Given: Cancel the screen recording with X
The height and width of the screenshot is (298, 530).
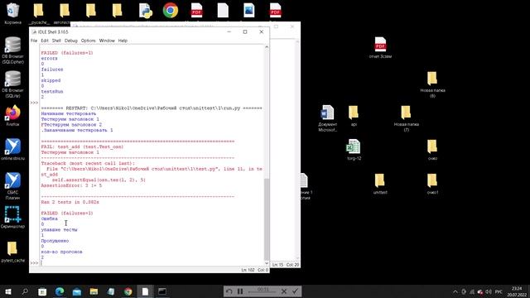Looking at the screenshot, I should tap(284, 291).
